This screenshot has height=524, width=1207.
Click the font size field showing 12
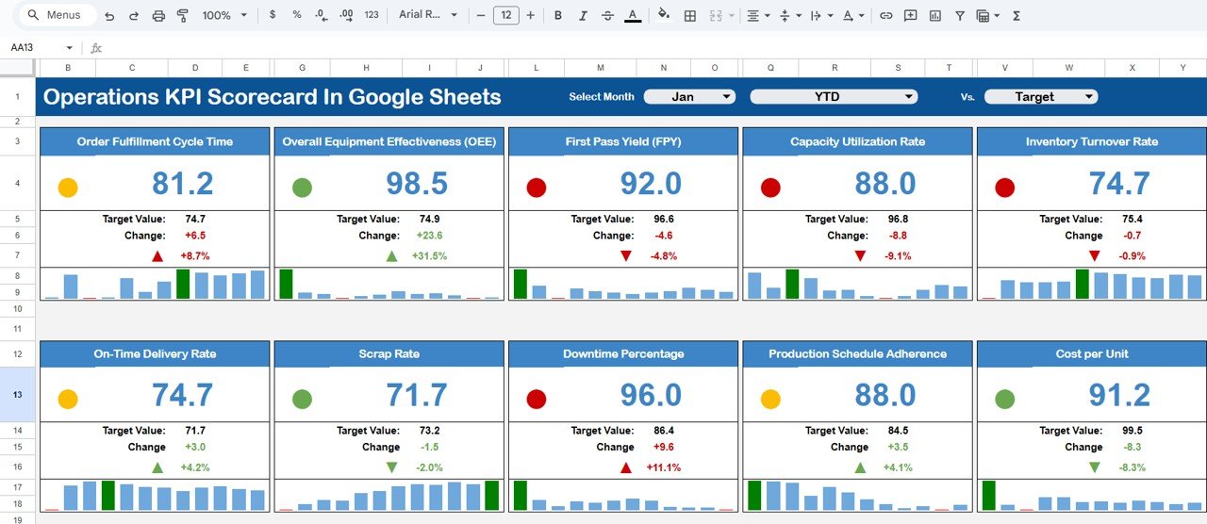(x=505, y=16)
